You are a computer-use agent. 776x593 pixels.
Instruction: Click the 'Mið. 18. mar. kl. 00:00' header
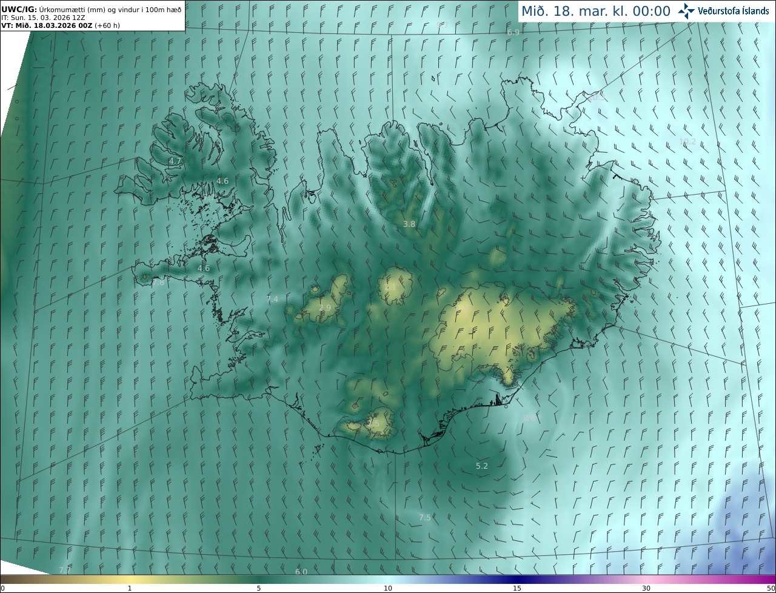coord(596,12)
